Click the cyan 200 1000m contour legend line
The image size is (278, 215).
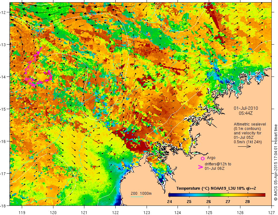pyautogui.click(x=137, y=197)
